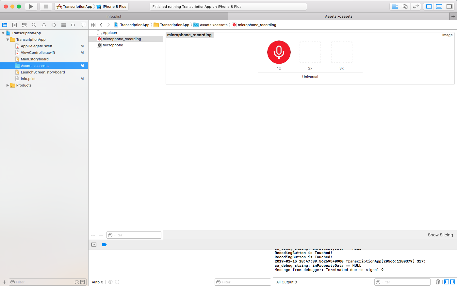The width and height of the screenshot is (457, 286).
Task: Show only source-controlled files filter
Action: (x=82, y=282)
